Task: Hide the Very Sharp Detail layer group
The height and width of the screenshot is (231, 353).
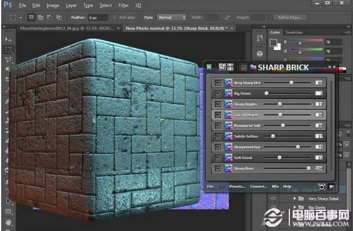Action: pos(273,199)
